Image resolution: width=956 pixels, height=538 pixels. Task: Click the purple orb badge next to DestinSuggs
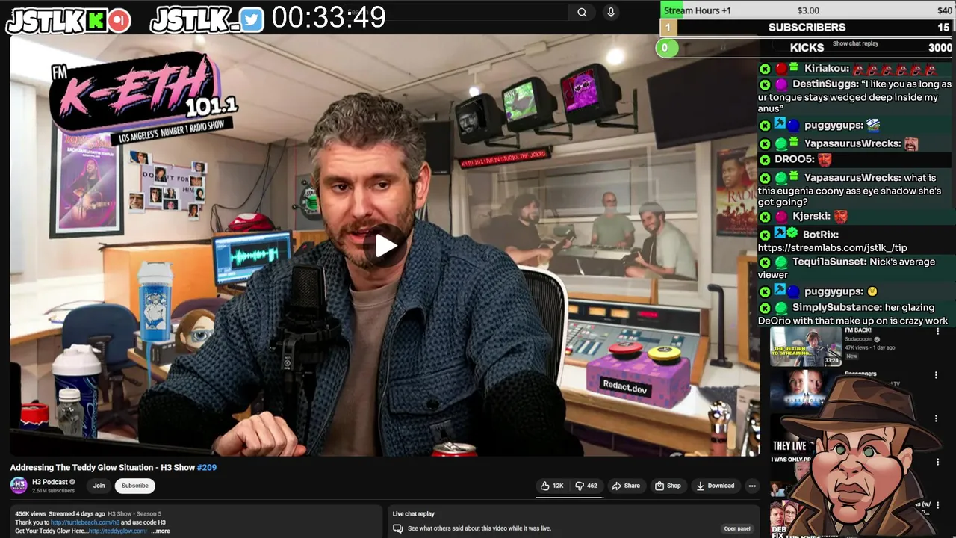[x=781, y=85]
